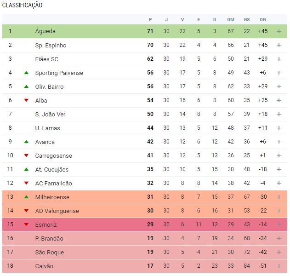Click plus icon beside Calvão row
The image size is (290, 276).
pyautogui.click(x=279, y=266)
